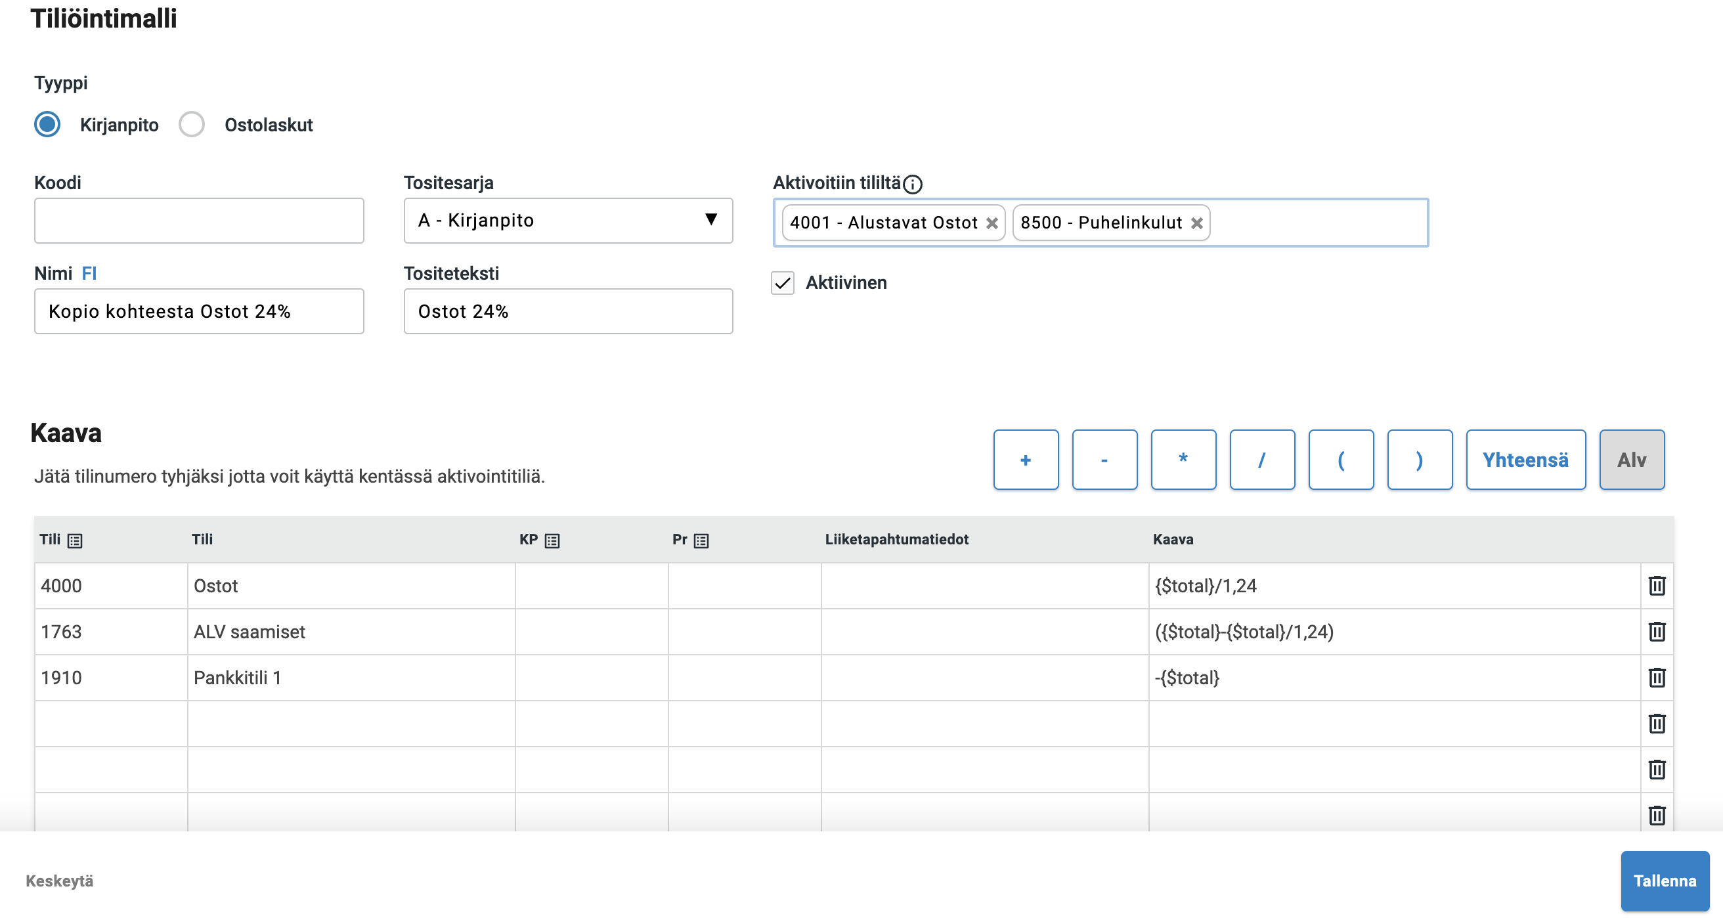The height and width of the screenshot is (918, 1723).
Task: Delete the 1910 Pankkitili 1 row
Action: point(1656,677)
